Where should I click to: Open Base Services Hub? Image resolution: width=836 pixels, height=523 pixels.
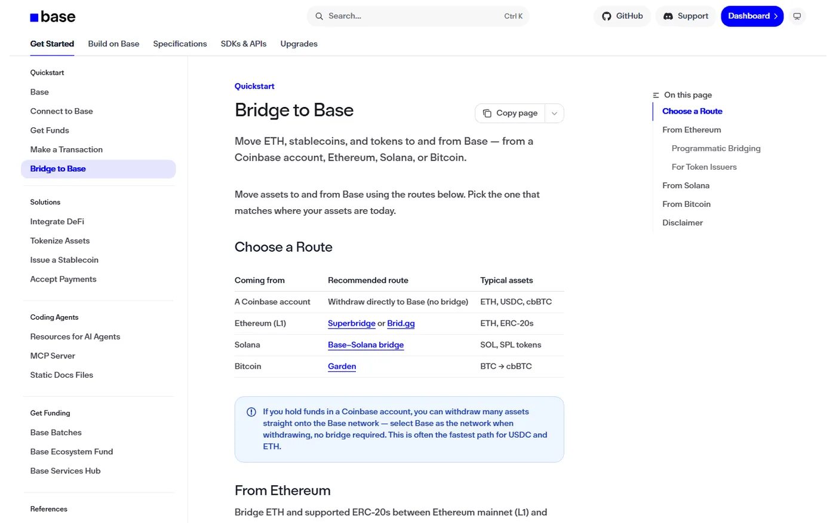(66, 470)
